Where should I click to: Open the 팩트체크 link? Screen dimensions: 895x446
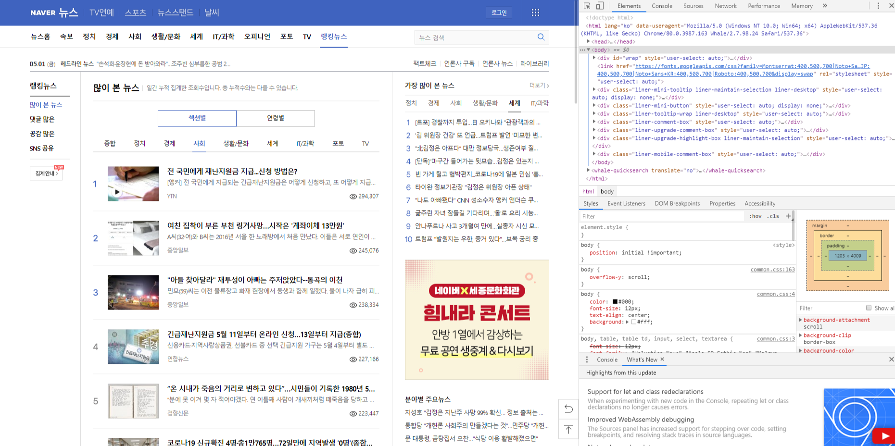click(x=425, y=63)
